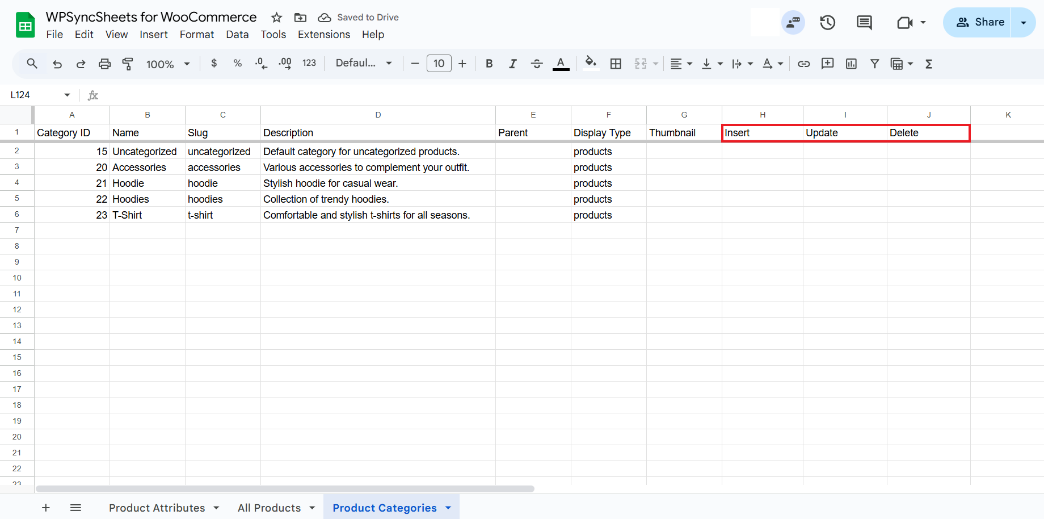Toggle italic formatting
This screenshot has width=1044, height=519.
point(513,64)
